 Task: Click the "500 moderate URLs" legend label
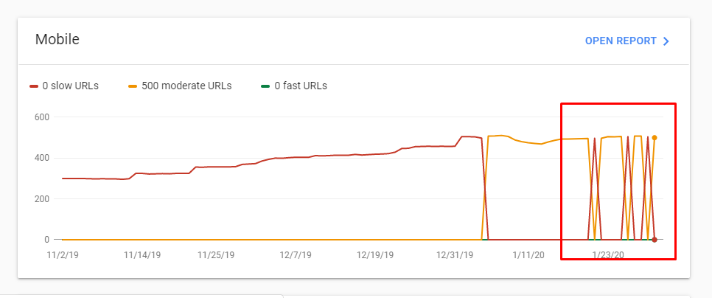pos(186,86)
